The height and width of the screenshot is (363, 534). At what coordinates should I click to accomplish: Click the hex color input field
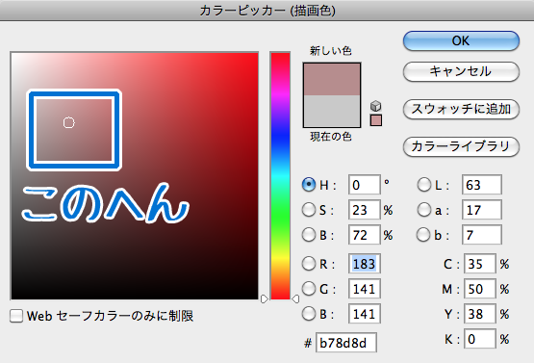346,343
